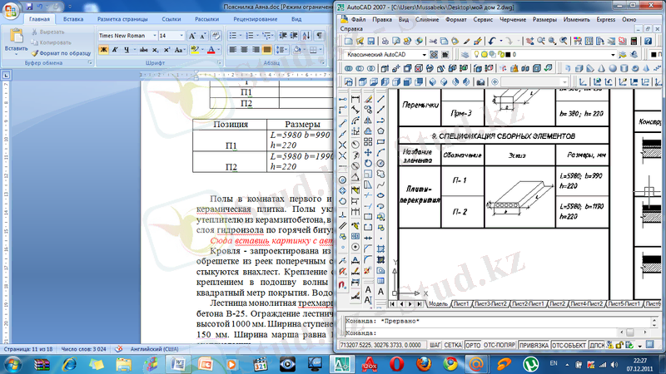Expand the Классический AutoCAD workspace dropdown
Viewport: 666px width, 374px height.
[x=425, y=54]
